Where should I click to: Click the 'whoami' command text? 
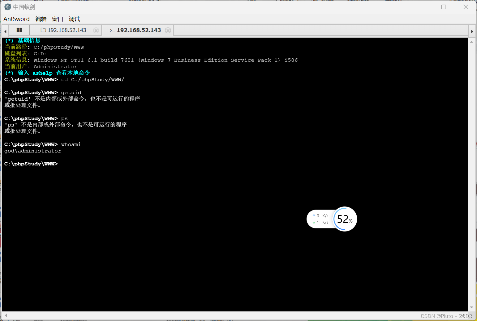point(71,144)
